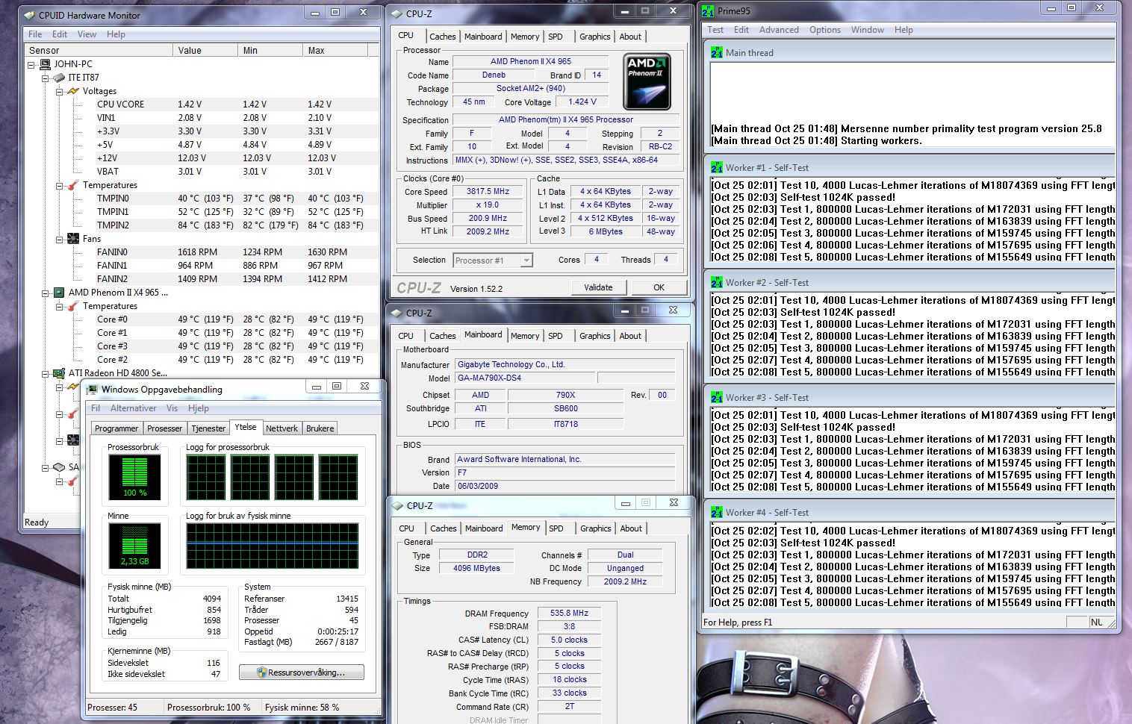Click the Model field GA-MA790X-DS4

[524, 378]
